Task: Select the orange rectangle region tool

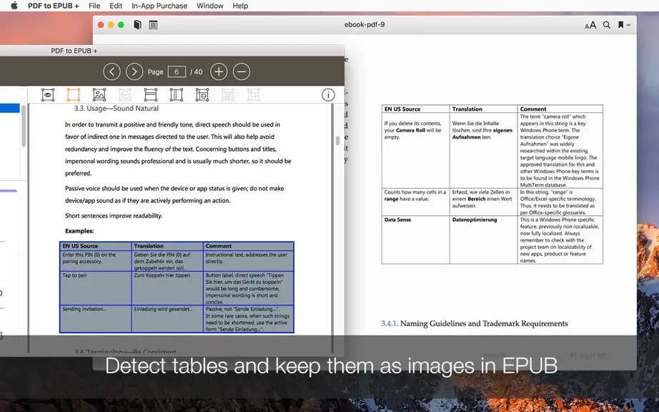Action: coord(74,95)
